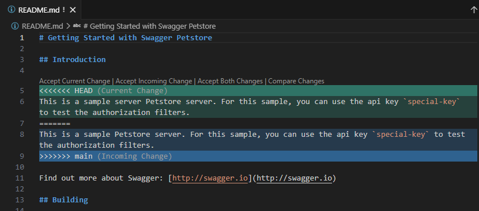Click the abc symbol icon in breadcrumb
Screen dimensions: 479x211
(77, 26)
